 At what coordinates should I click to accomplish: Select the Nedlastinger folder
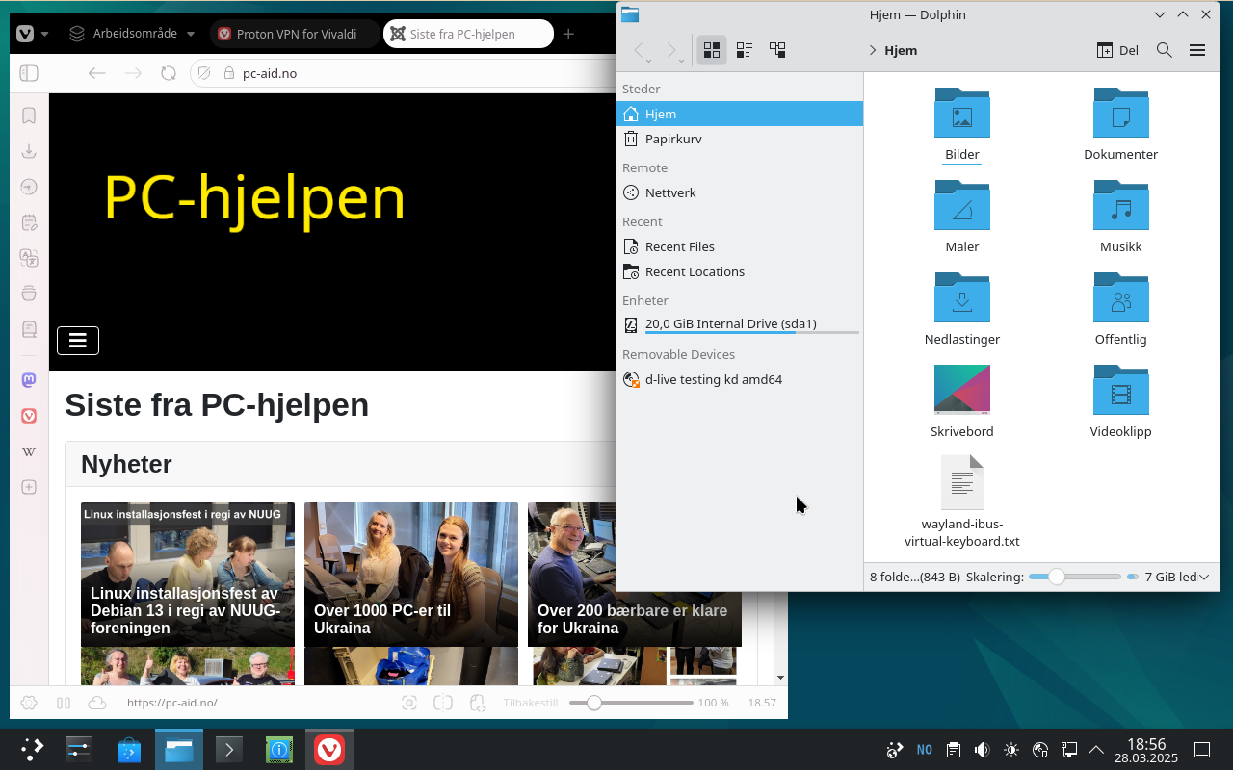(x=962, y=308)
